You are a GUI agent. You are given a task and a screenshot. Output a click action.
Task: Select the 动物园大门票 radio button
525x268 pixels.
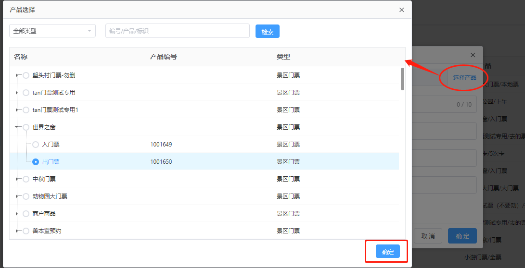[x=26, y=196]
